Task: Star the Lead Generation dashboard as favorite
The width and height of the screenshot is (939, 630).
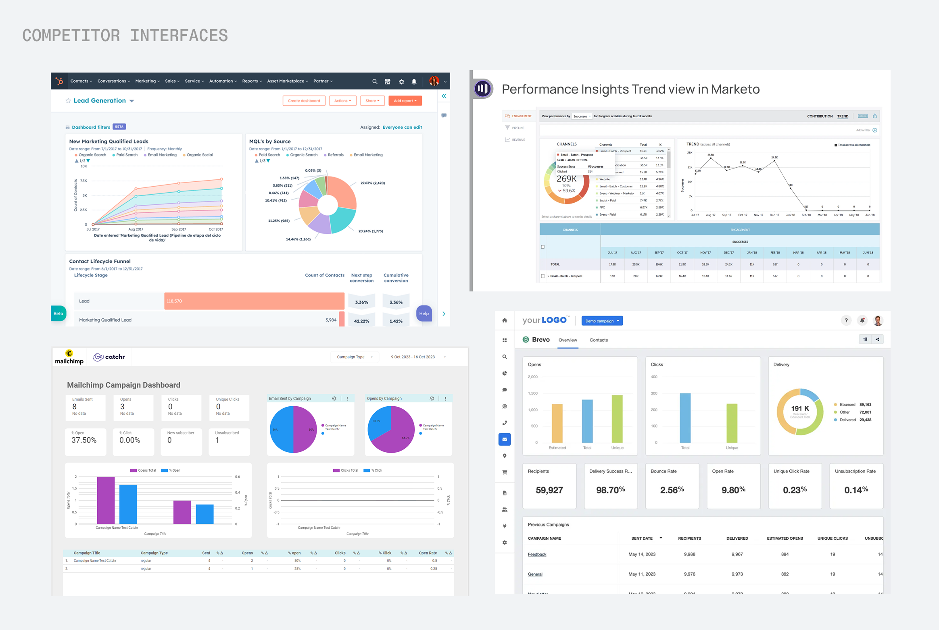Action: click(68, 100)
